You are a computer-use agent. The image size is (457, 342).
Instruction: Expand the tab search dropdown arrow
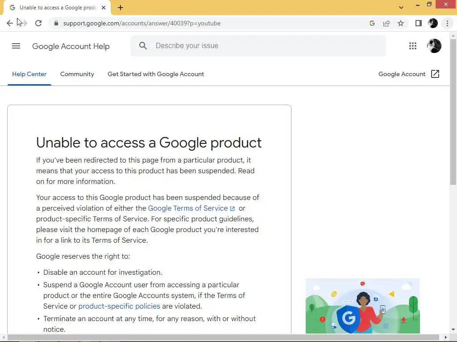click(401, 8)
